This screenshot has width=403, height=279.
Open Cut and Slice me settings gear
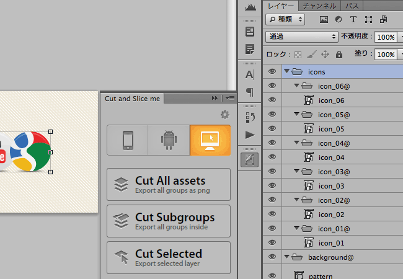click(225, 115)
